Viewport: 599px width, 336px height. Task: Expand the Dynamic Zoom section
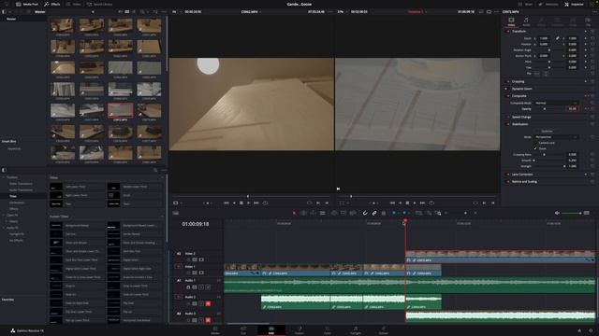(x=522, y=89)
